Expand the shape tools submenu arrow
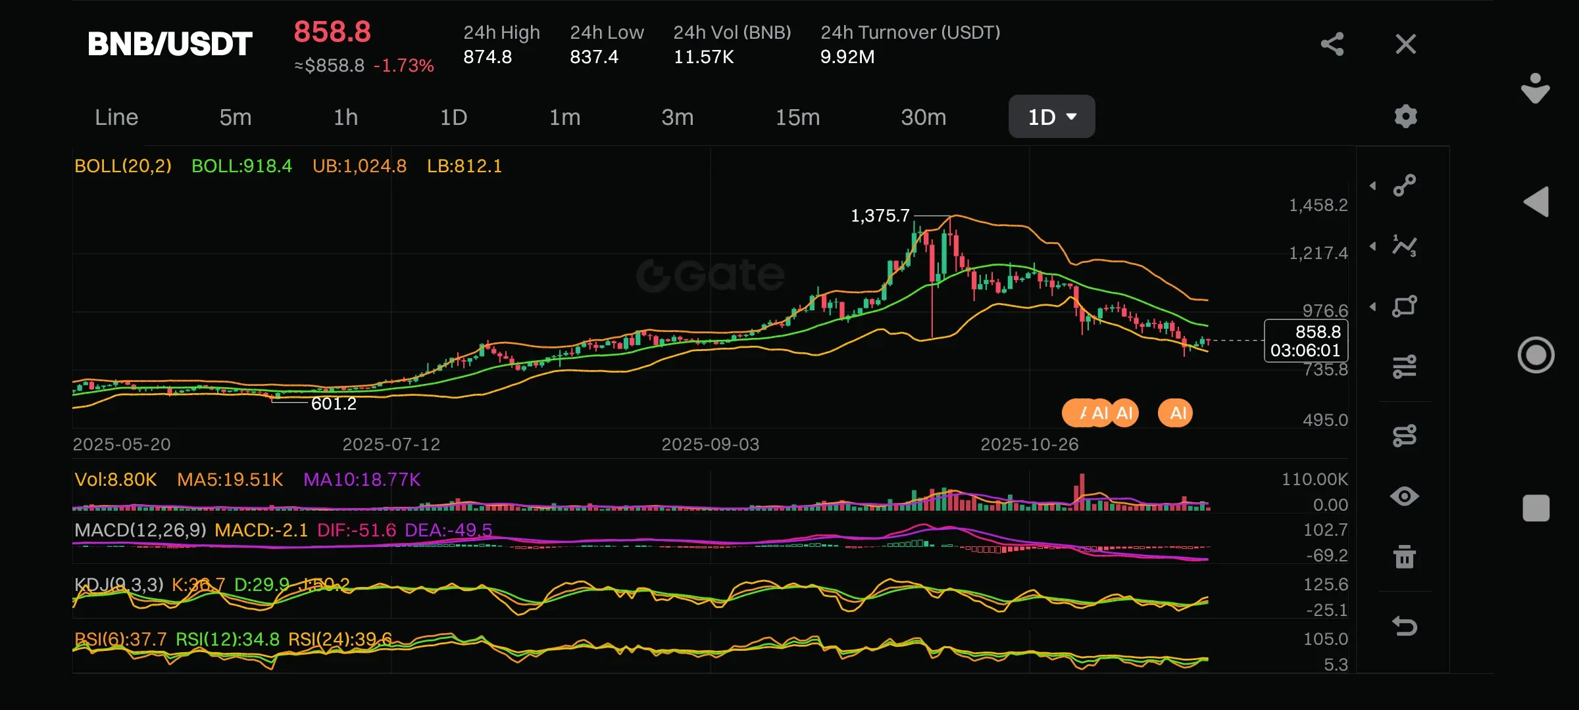The width and height of the screenshot is (1579, 710). point(1373,307)
